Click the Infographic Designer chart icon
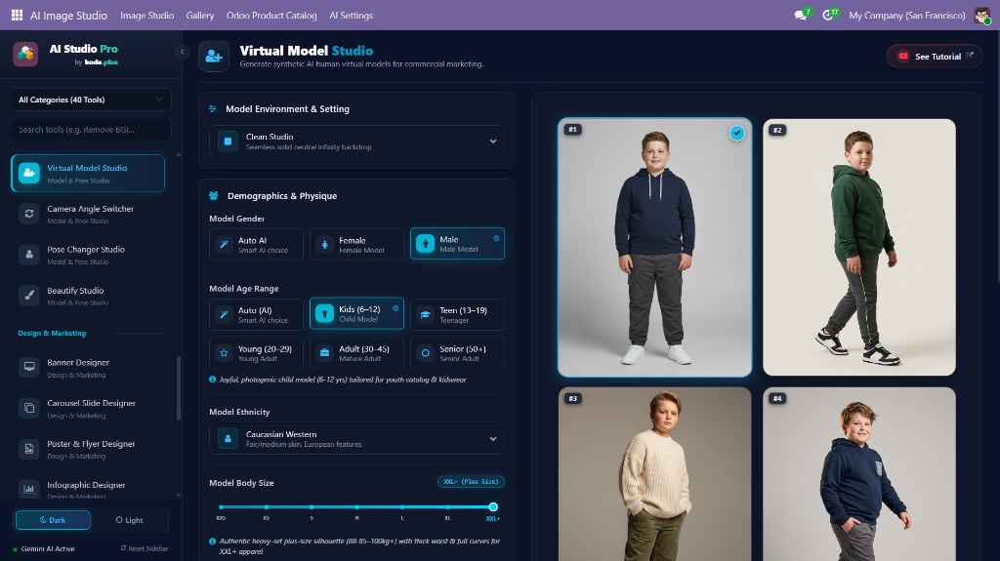The image size is (1000, 561). click(28, 489)
